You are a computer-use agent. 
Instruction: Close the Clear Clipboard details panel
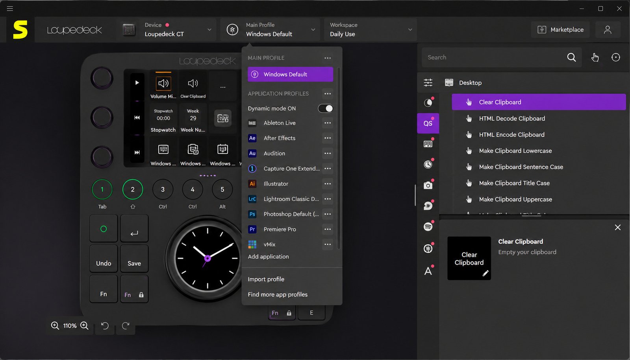click(x=618, y=228)
